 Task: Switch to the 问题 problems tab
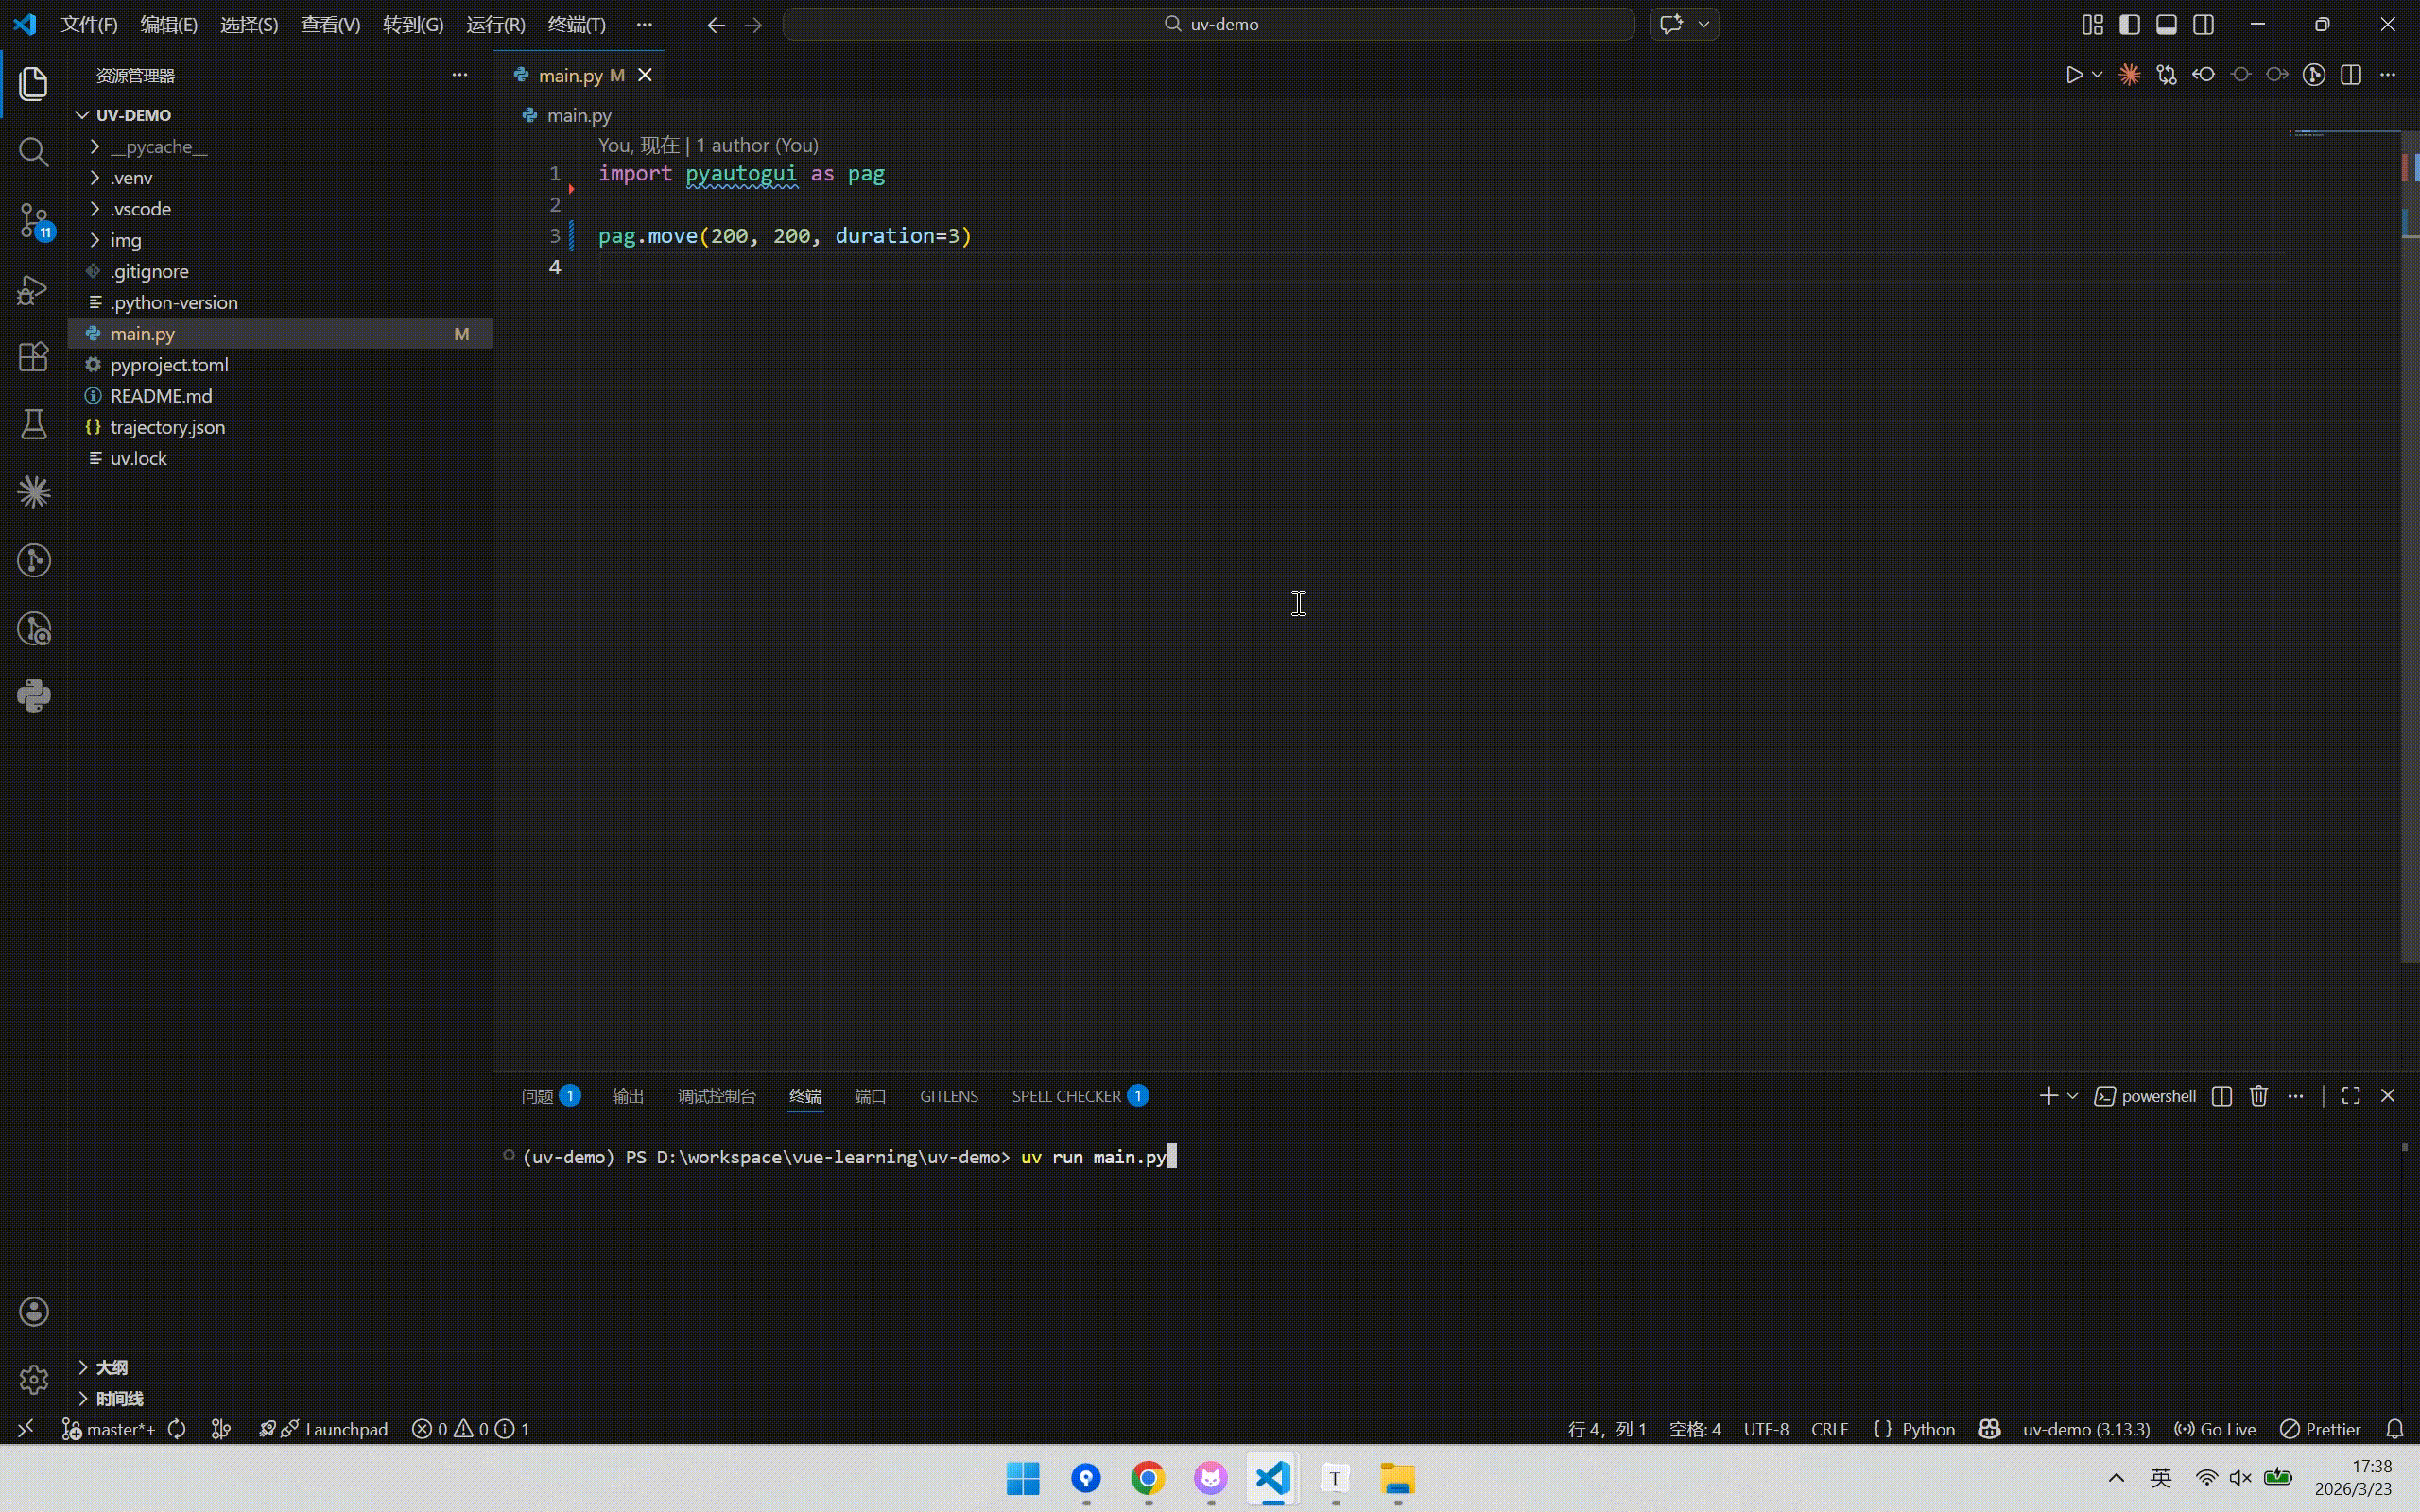[x=538, y=1096]
